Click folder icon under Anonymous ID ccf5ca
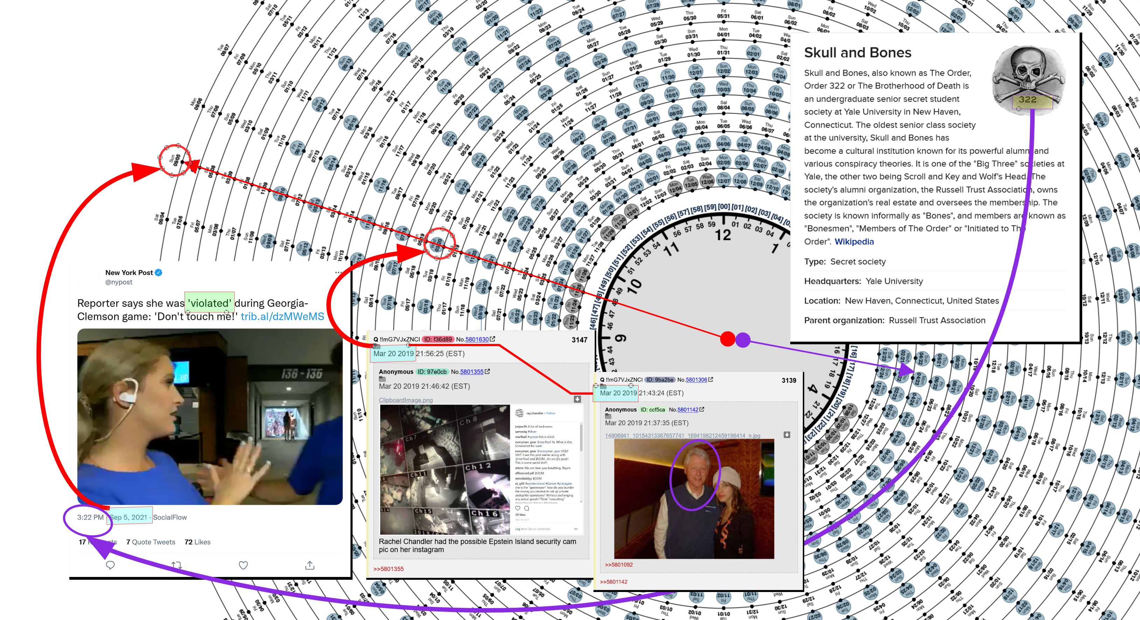This screenshot has width=1140, height=620. (x=609, y=416)
